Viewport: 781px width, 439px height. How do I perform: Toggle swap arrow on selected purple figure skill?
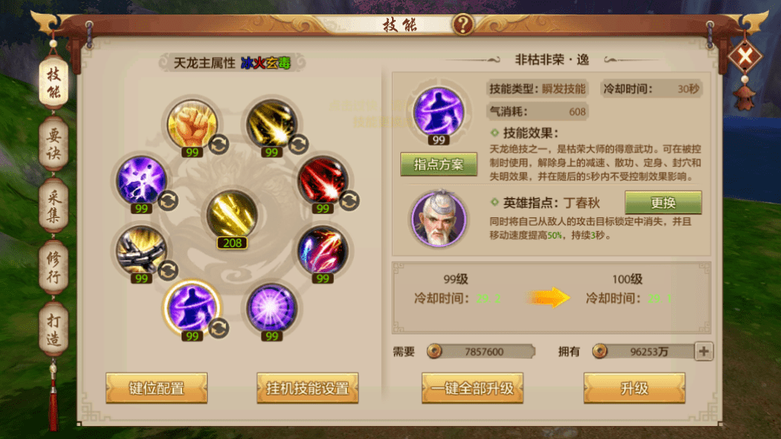[218, 328]
